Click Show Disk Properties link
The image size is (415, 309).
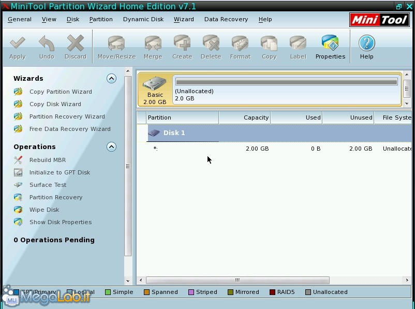pyautogui.click(x=60, y=222)
